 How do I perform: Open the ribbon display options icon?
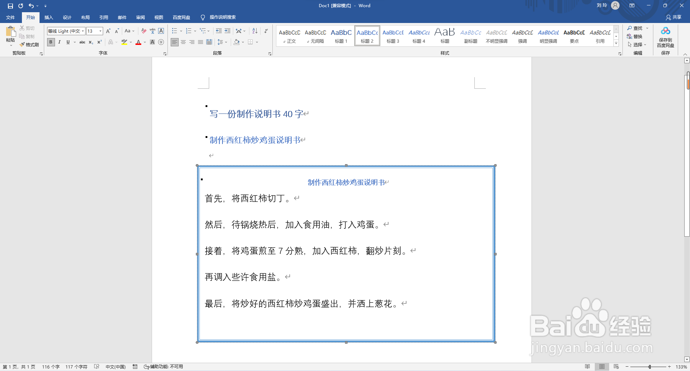pyautogui.click(x=632, y=6)
